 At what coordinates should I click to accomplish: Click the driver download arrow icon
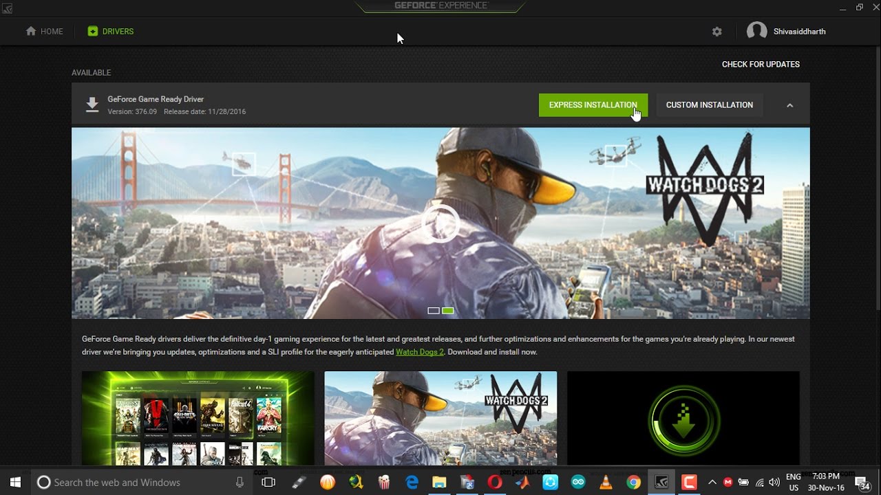pyautogui.click(x=92, y=104)
